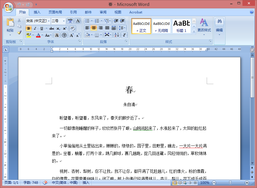The image size is (257, 188).
Task: Open the Page Layout (页面布局) tab
Action: (x=55, y=12)
